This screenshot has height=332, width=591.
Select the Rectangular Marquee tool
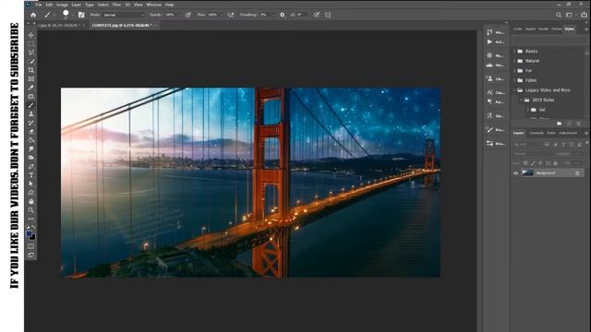tap(31, 43)
